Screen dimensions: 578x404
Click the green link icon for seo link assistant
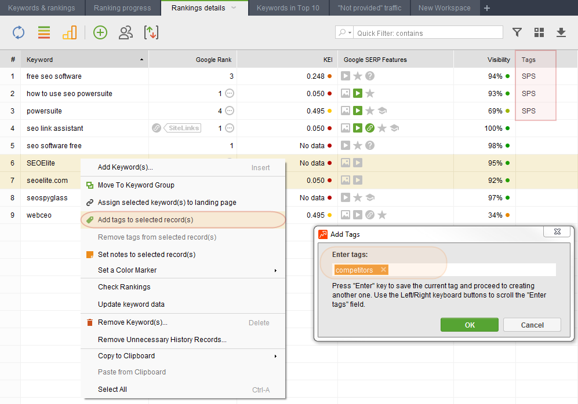(370, 128)
